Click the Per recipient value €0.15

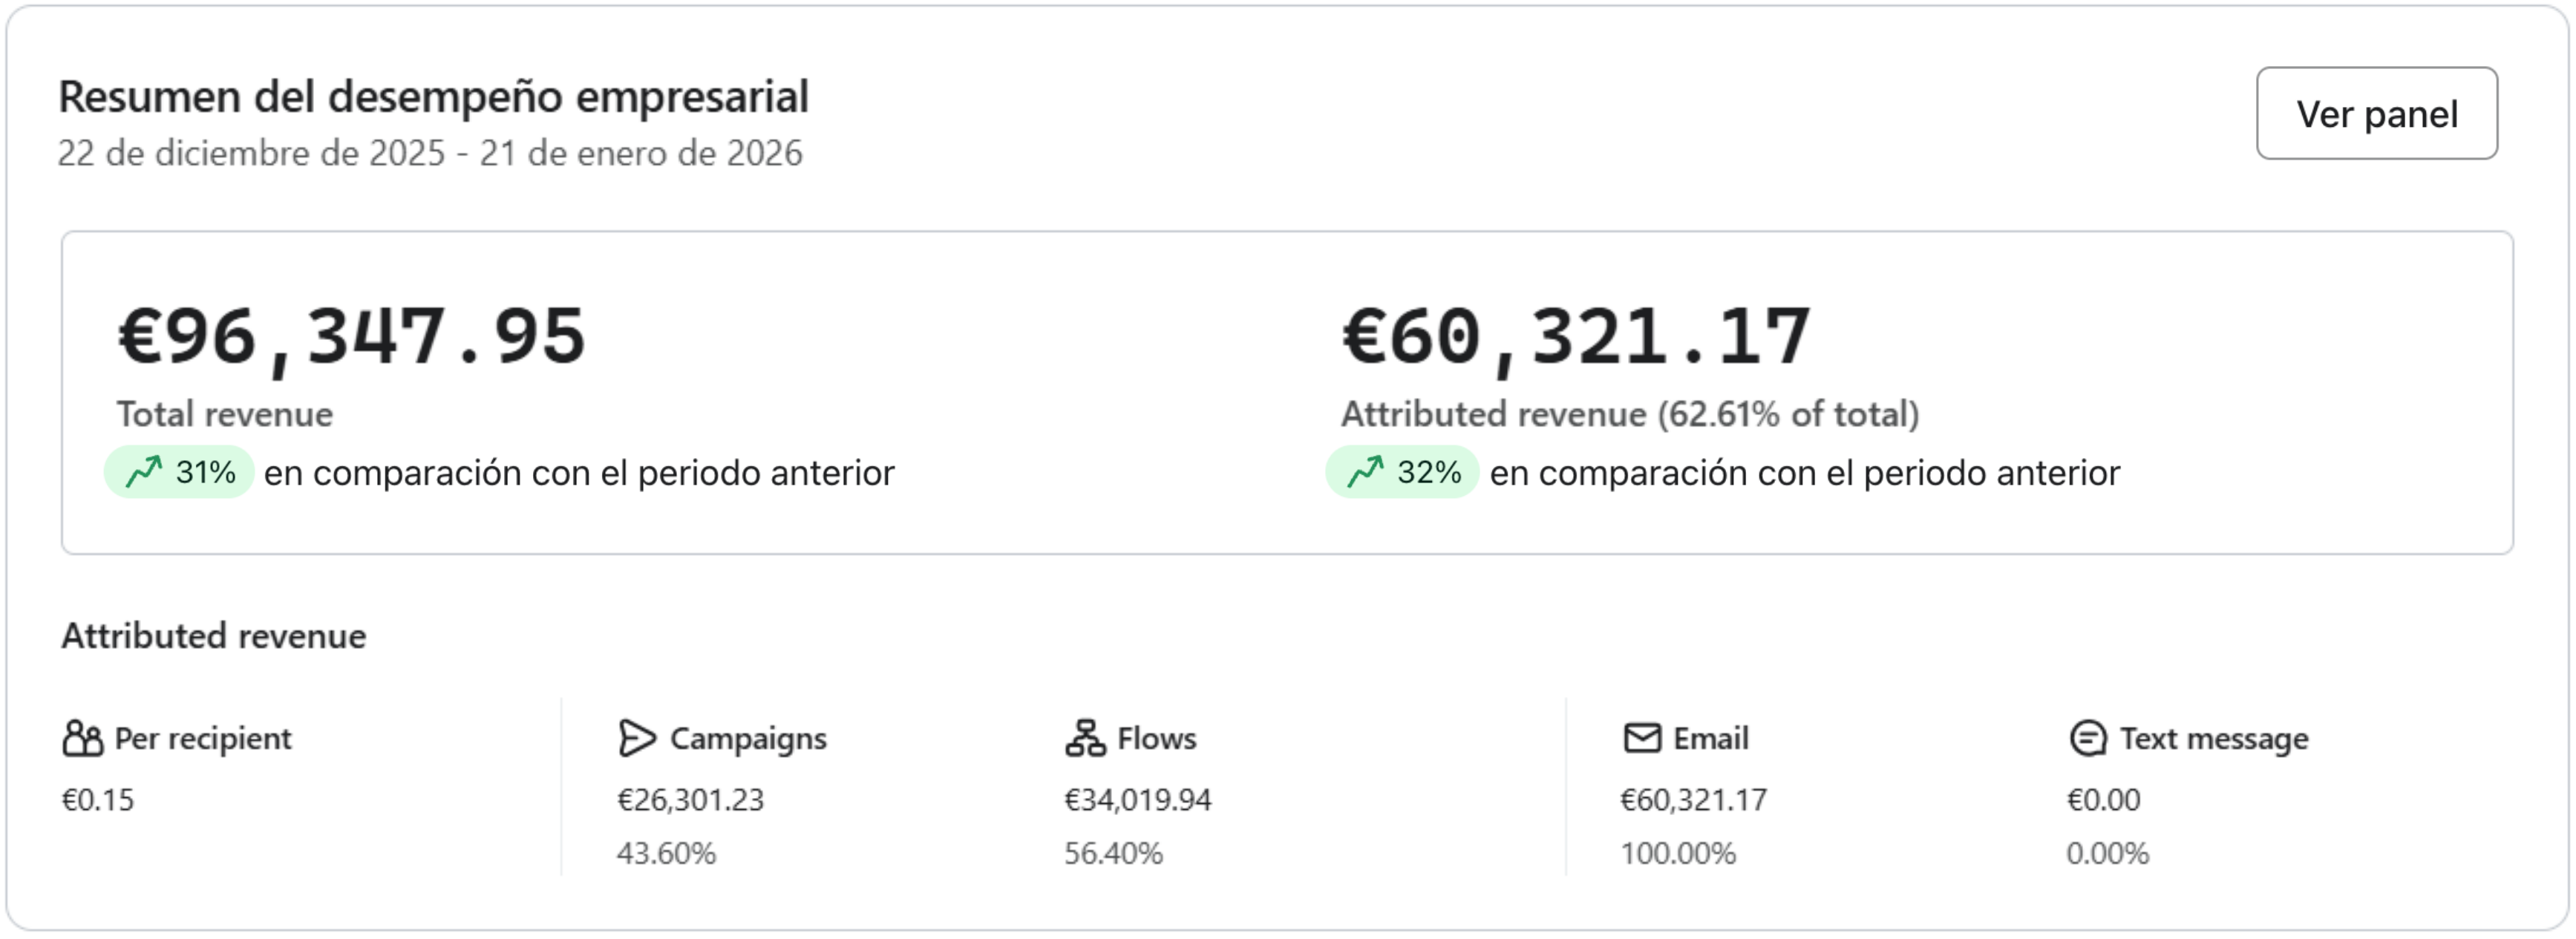pos(97,800)
